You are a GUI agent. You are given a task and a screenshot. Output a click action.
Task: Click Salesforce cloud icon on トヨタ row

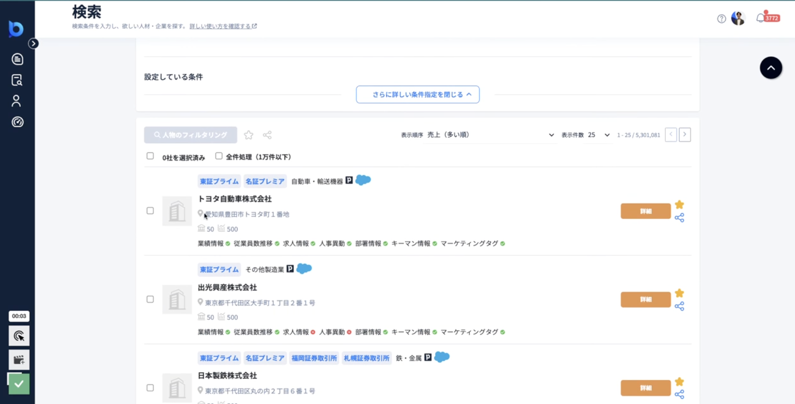[x=363, y=180]
